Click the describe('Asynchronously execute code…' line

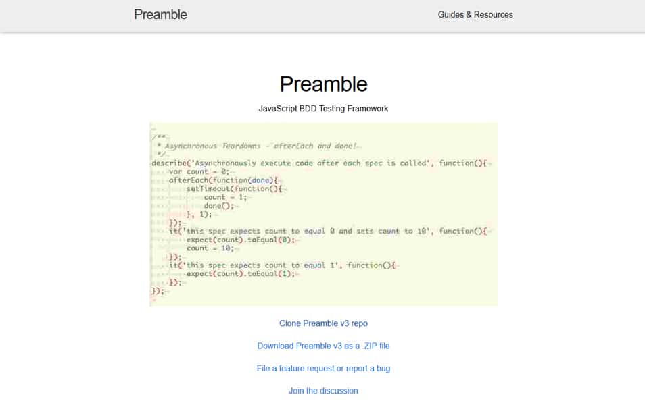[x=319, y=163]
